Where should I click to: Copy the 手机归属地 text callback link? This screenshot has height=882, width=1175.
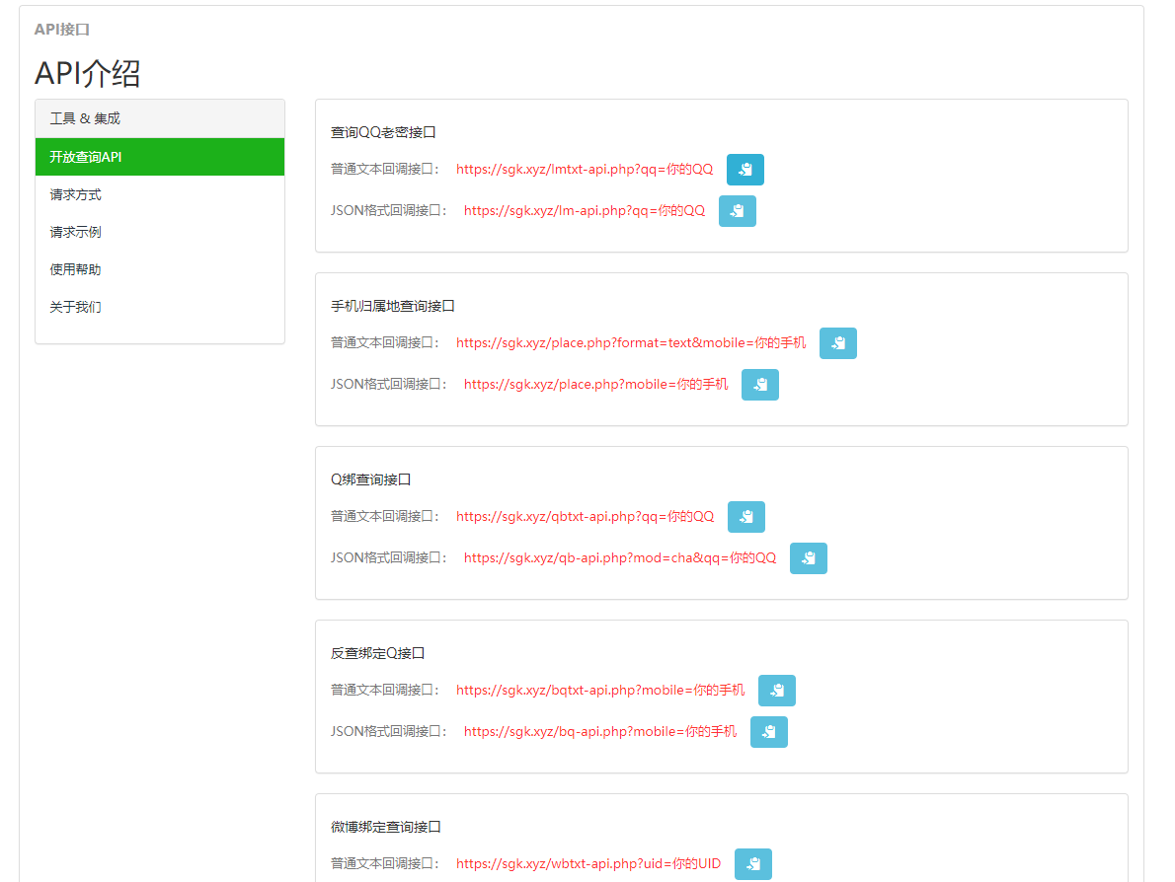(837, 342)
